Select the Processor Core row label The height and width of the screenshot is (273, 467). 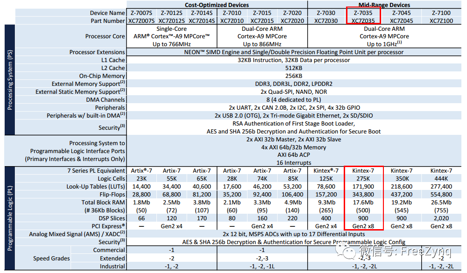pos(105,36)
